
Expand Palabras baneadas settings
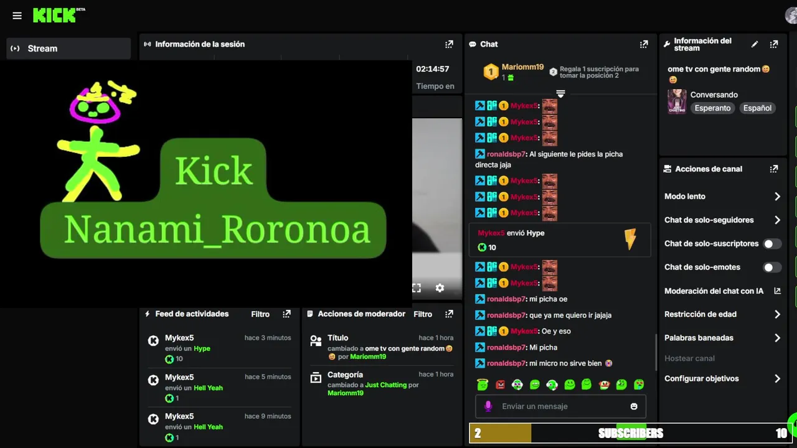tap(777, 338)
